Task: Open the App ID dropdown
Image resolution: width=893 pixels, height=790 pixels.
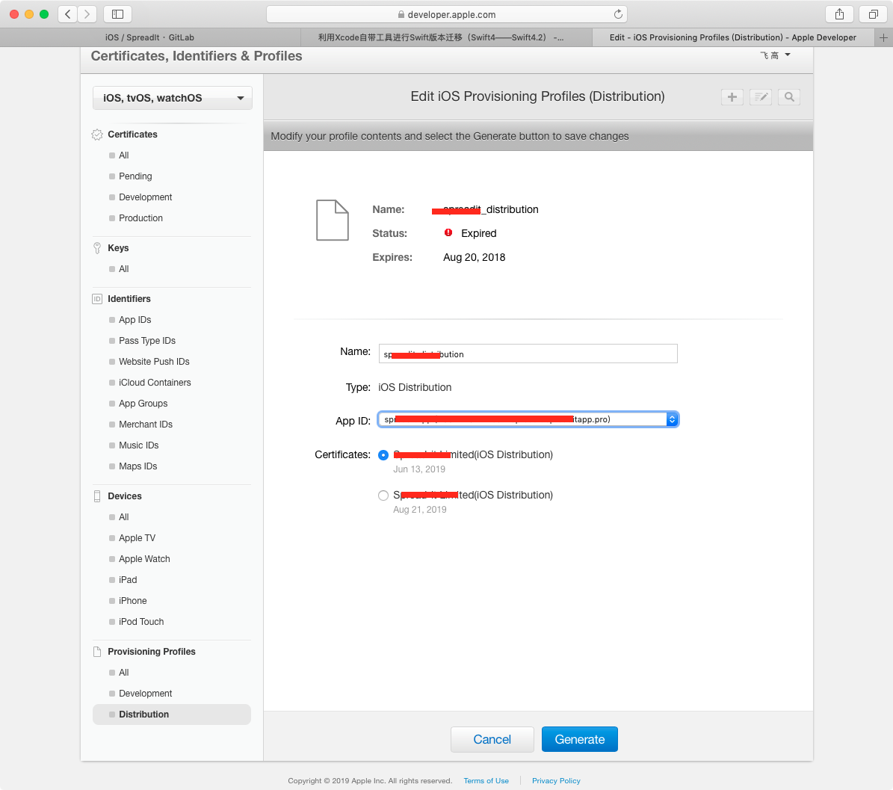Action: [528, 420]
